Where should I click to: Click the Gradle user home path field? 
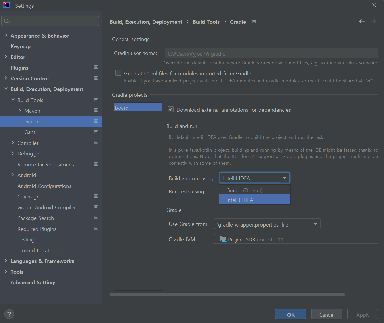click(x=271, y=53)
